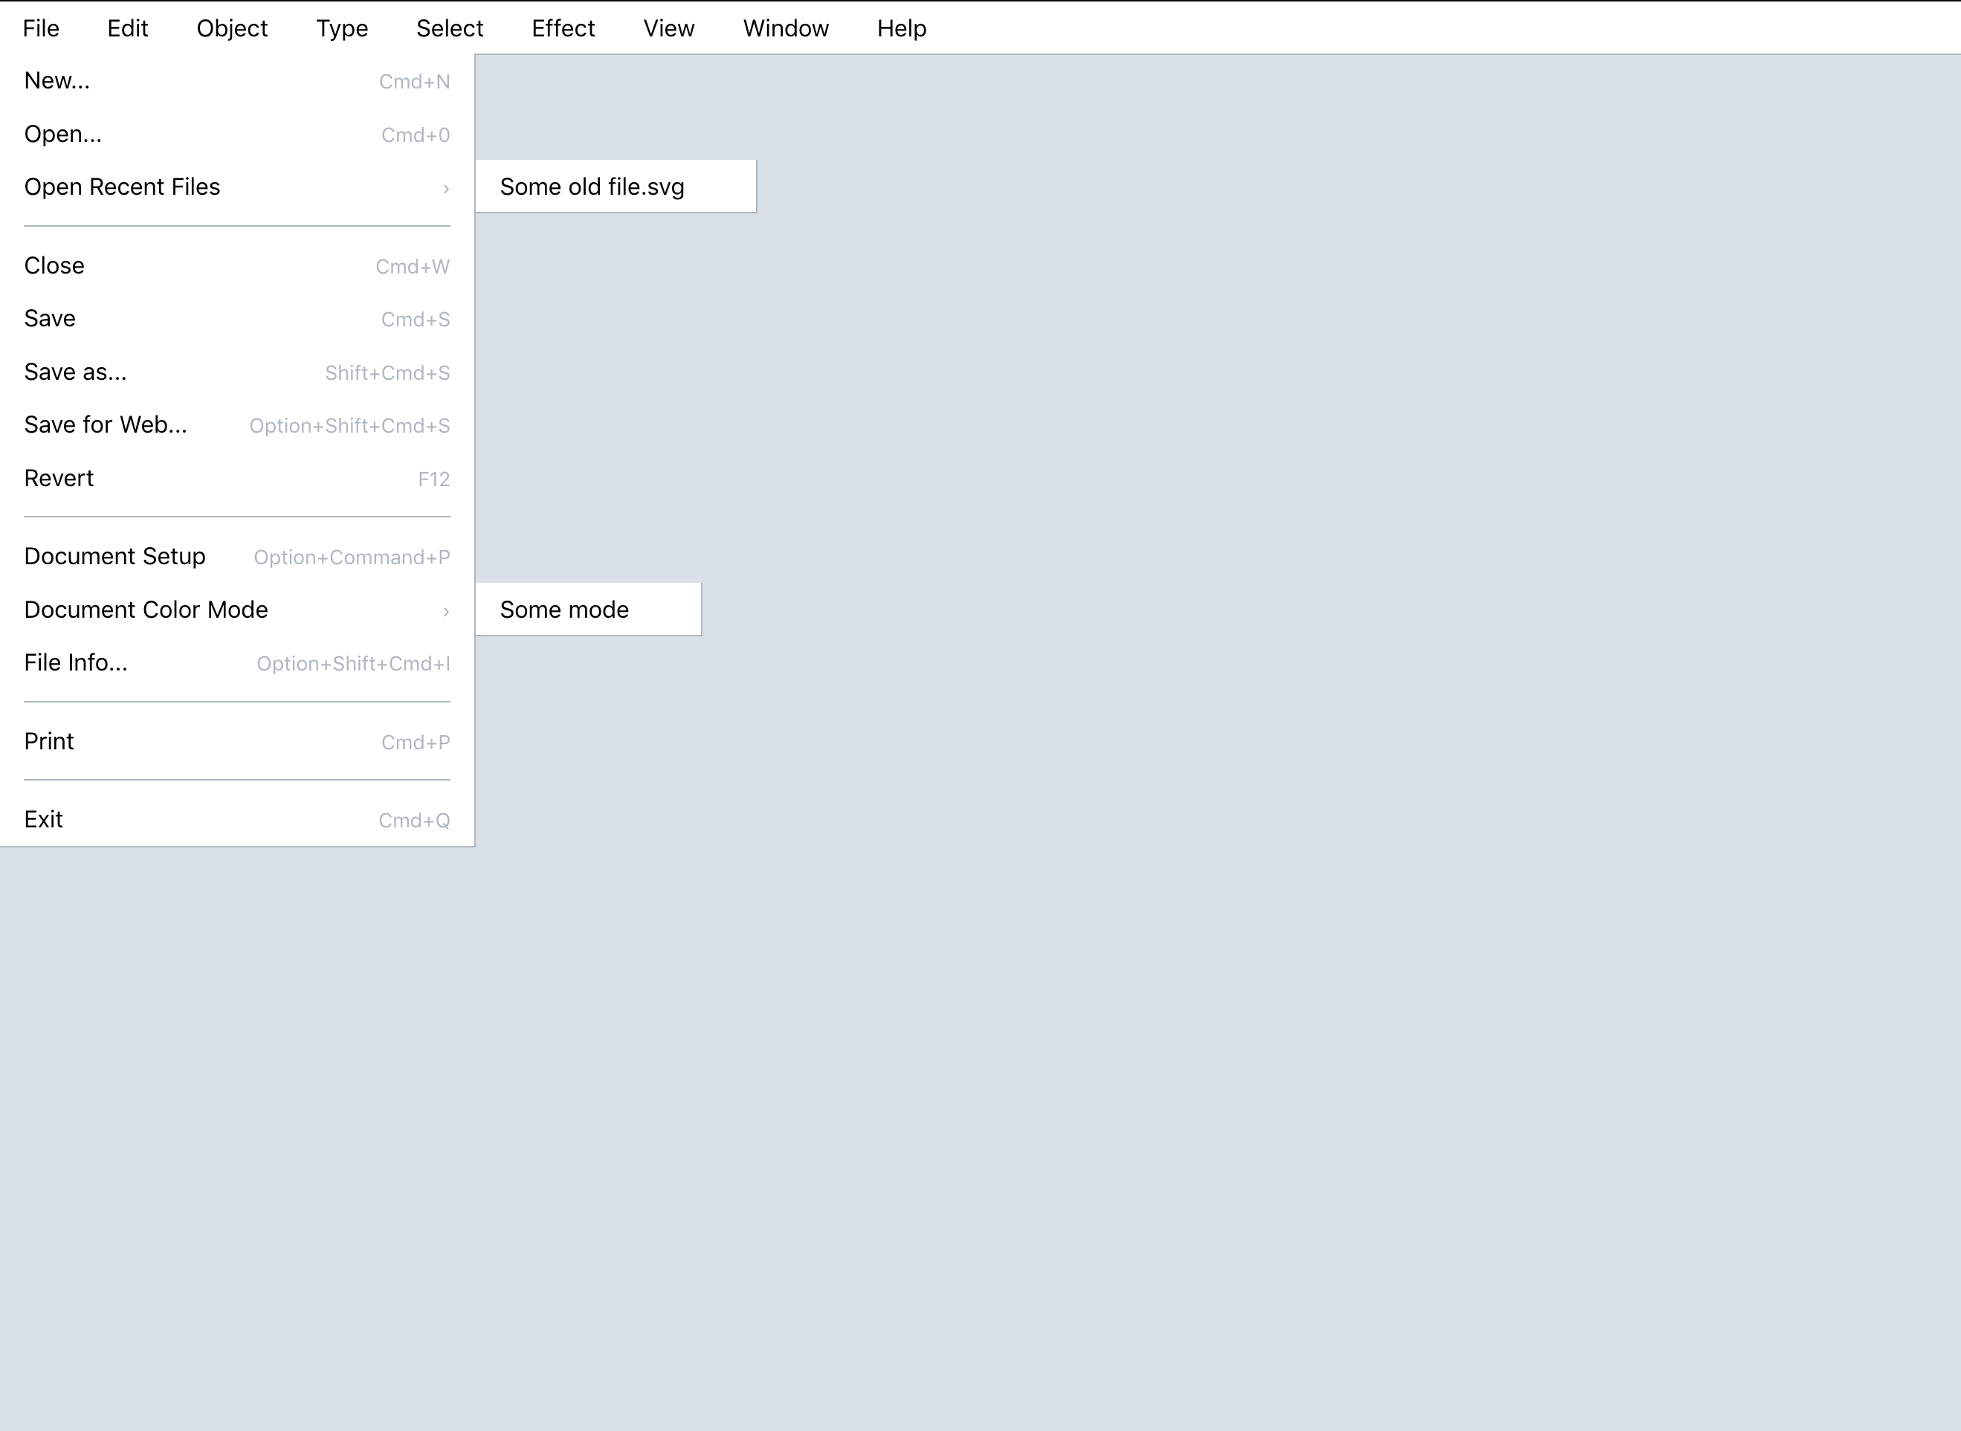Screen dimensions: 1961x1431
Task: Click Save menu entry
Action: pos(49,319)
